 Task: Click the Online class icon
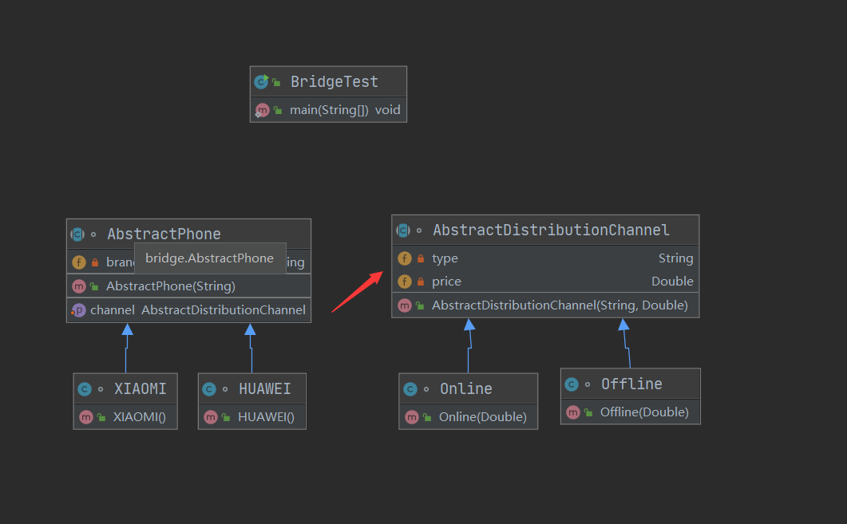point(410,389)
